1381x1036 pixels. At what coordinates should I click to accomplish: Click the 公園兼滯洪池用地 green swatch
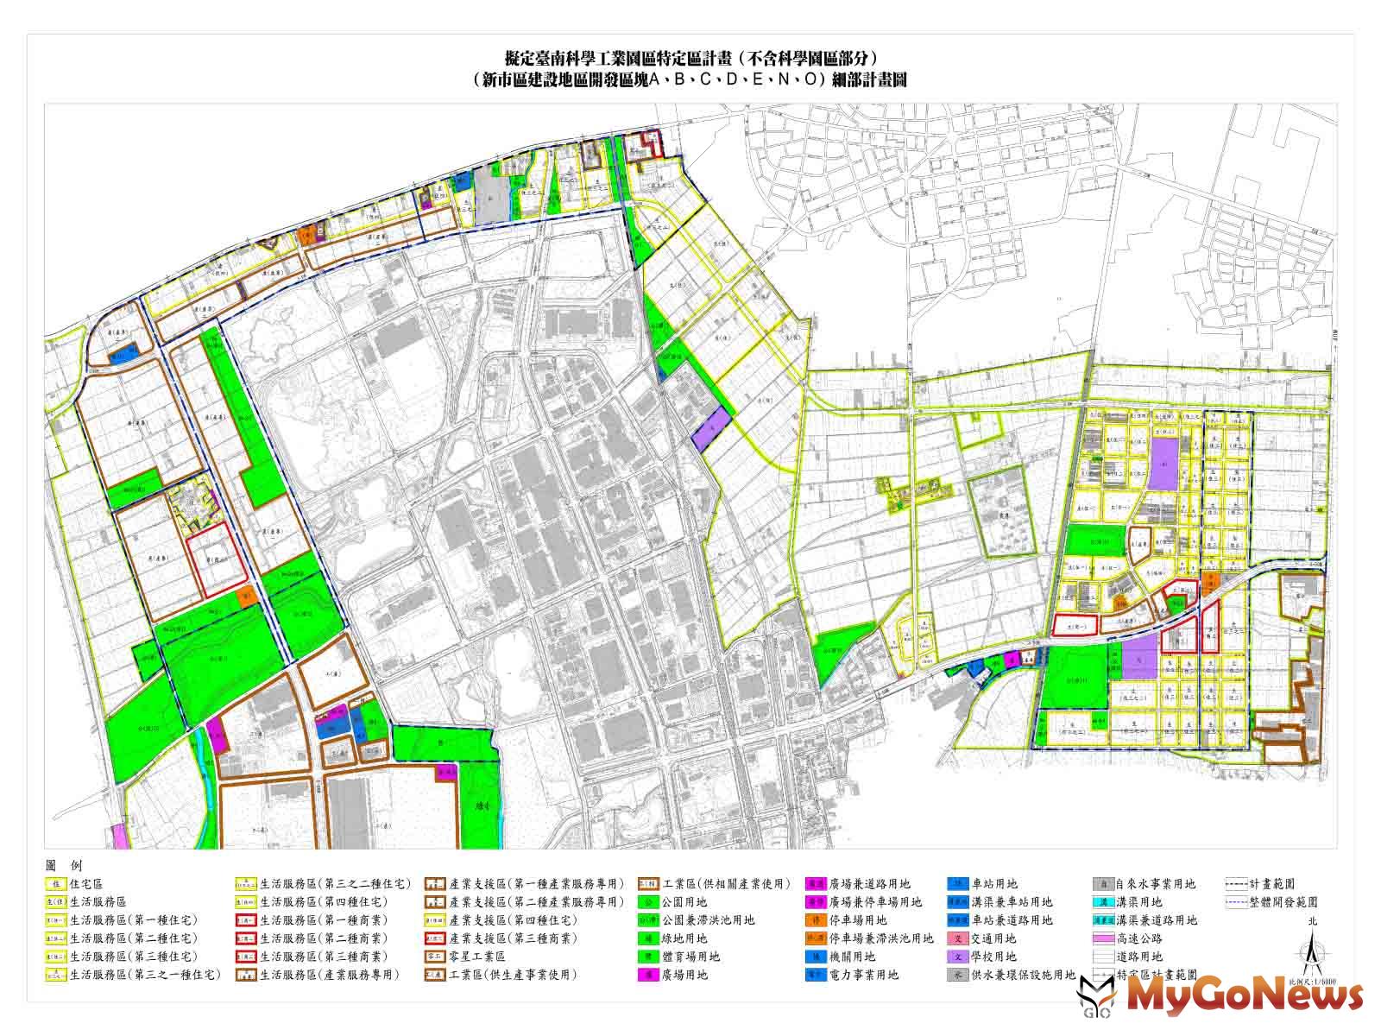648,920
